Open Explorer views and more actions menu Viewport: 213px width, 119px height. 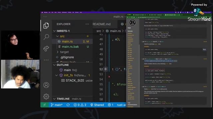[x=87, y=24]
